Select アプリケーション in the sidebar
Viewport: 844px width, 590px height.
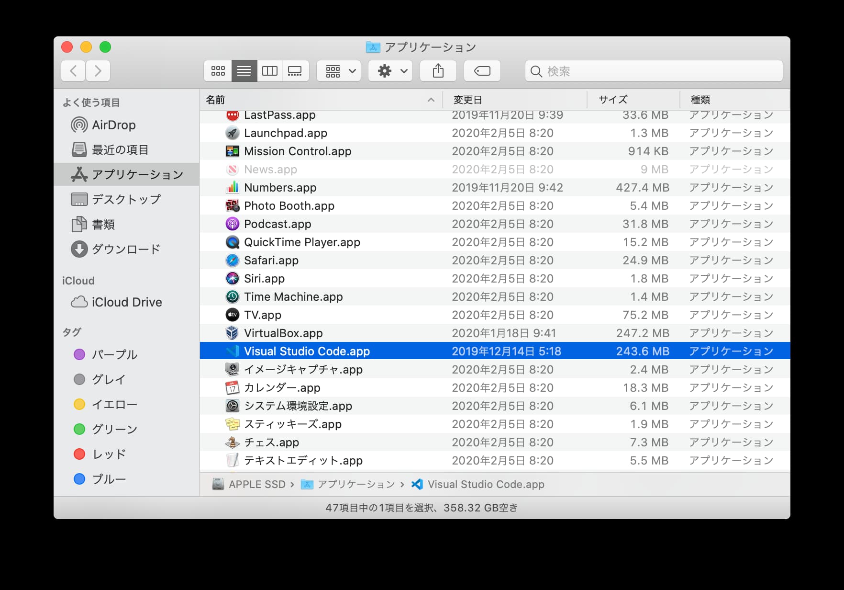coord(126,174)
